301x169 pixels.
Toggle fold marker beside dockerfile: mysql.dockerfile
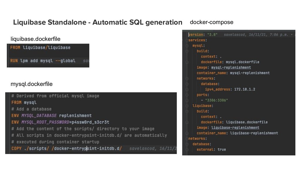pyautogui.click(x=187, y=62)
